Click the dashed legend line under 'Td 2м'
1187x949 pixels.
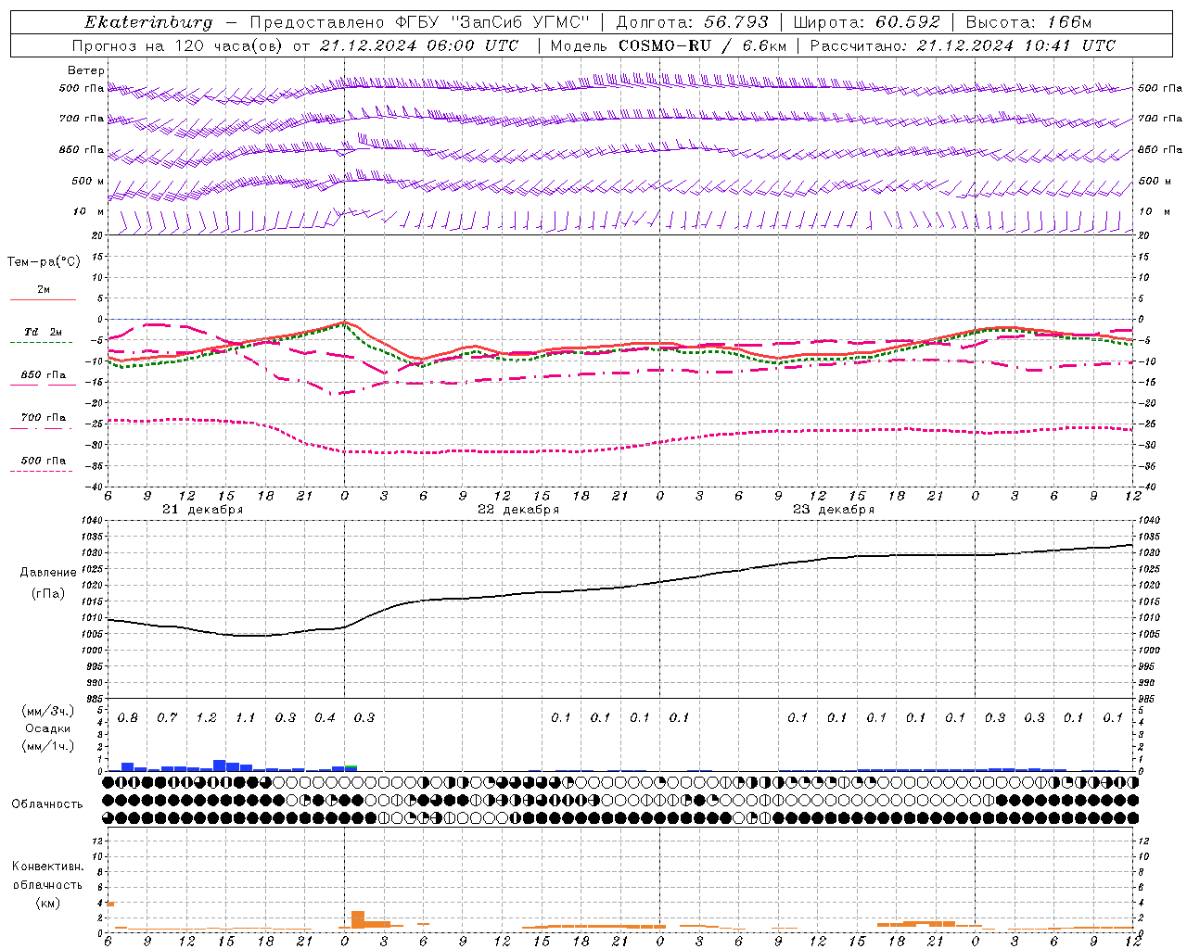click(41, 342)
